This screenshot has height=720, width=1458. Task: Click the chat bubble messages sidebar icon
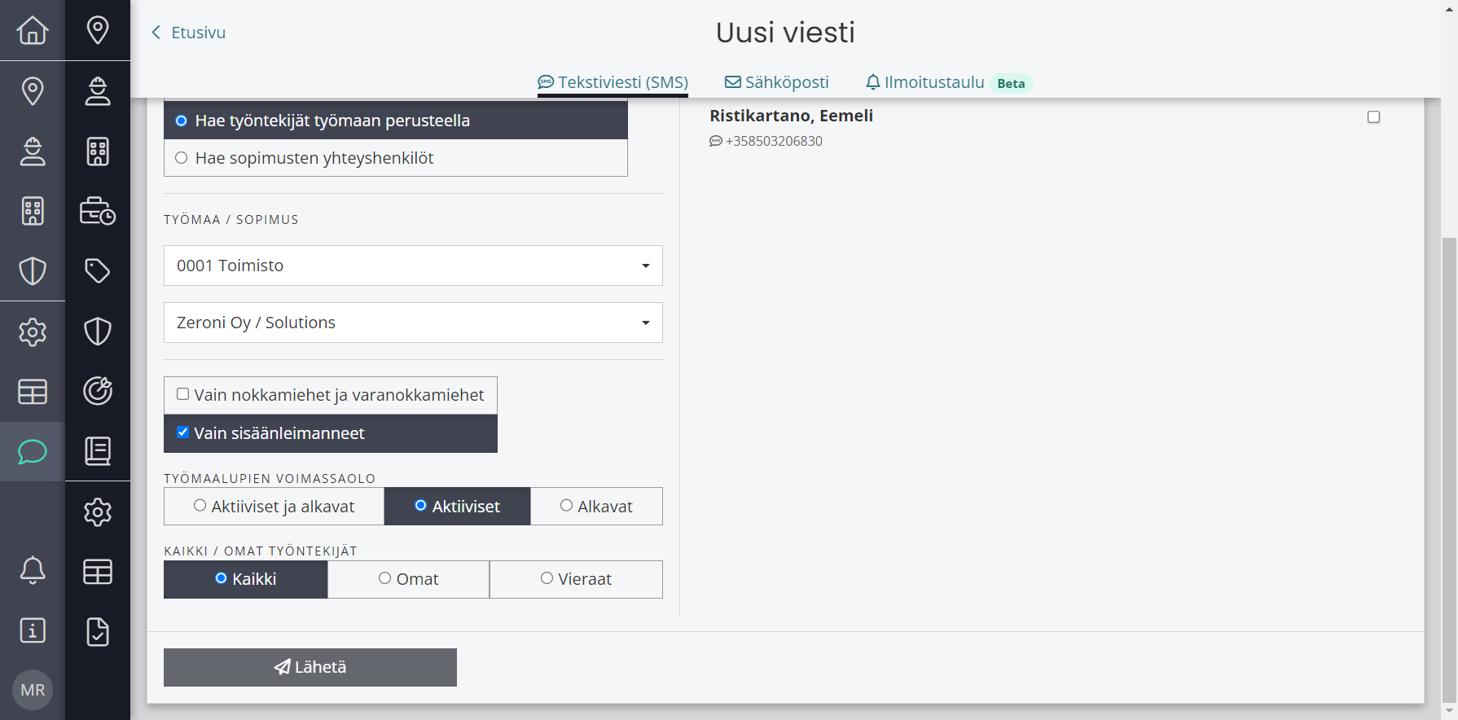pos(33,451)
